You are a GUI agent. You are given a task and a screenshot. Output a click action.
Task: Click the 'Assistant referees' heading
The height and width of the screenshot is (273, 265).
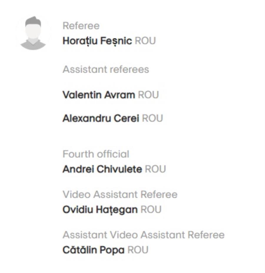click(106, 69)
